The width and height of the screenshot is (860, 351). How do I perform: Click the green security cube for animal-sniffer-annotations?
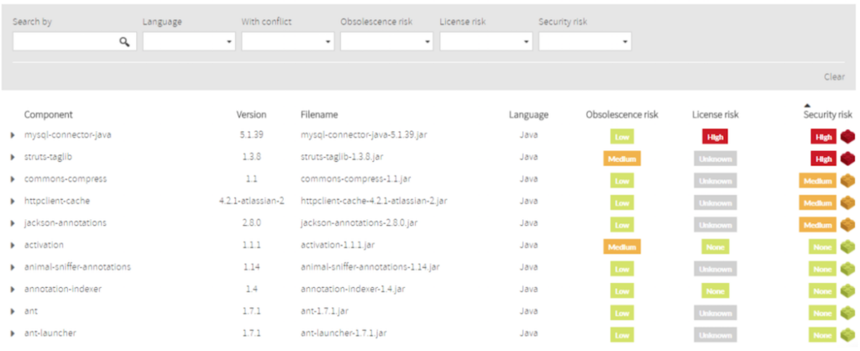click(847, 269)
